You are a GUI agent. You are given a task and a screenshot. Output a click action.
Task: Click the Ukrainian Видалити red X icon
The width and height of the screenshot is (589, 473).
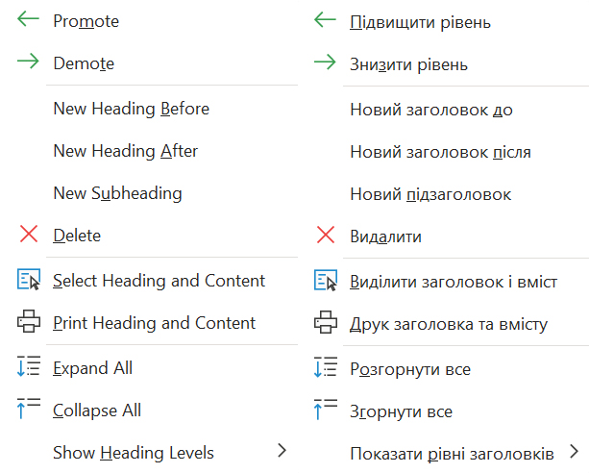point(327,236)
